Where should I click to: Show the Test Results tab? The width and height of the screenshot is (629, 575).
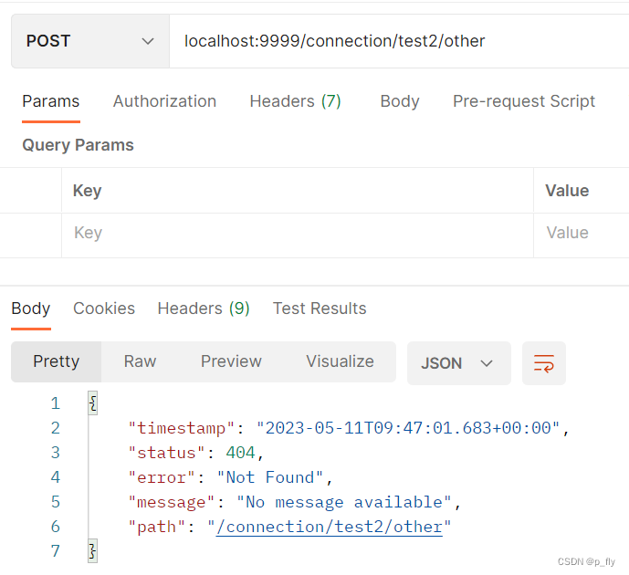tap(320, 308)
